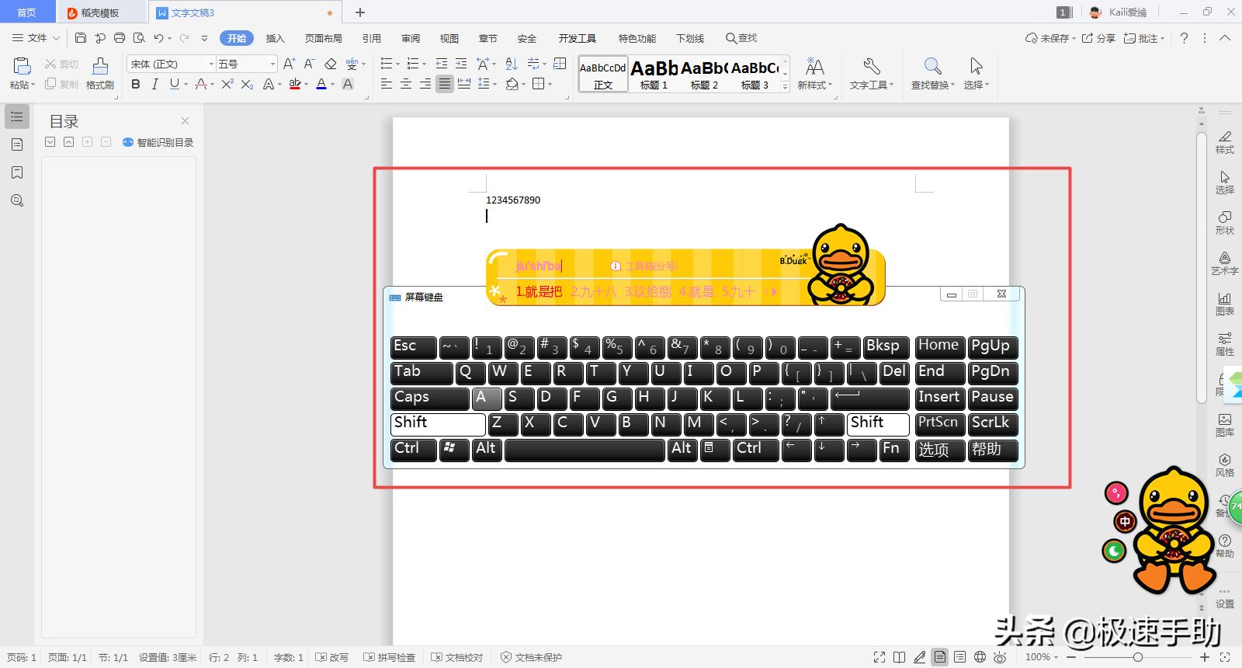
Task: Click the 选项 key on the on-screen keyboard
Action: click(x=938, y=449)
